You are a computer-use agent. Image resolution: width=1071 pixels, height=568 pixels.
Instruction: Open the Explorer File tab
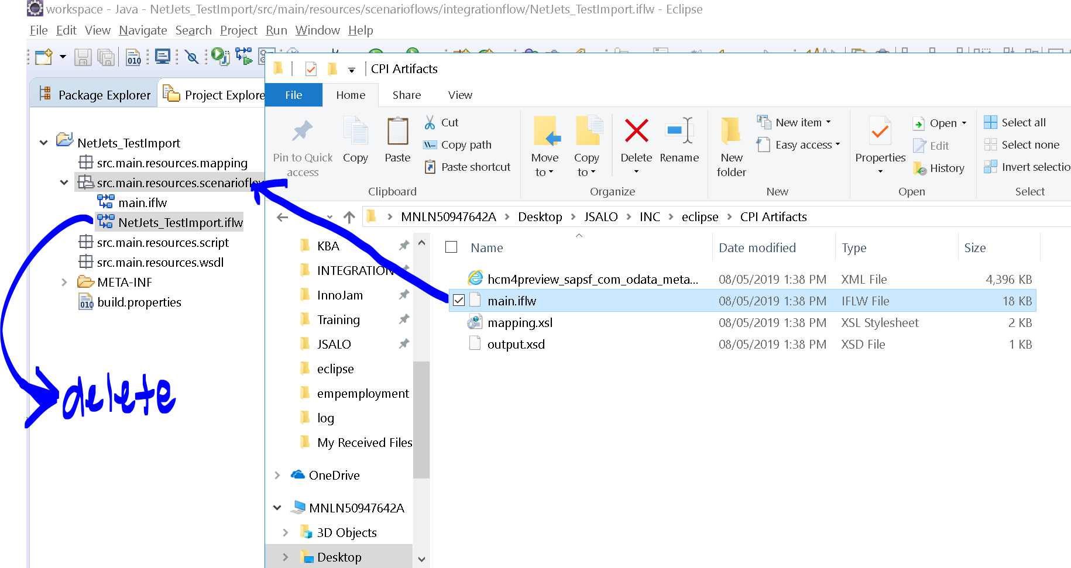(294, 95)
